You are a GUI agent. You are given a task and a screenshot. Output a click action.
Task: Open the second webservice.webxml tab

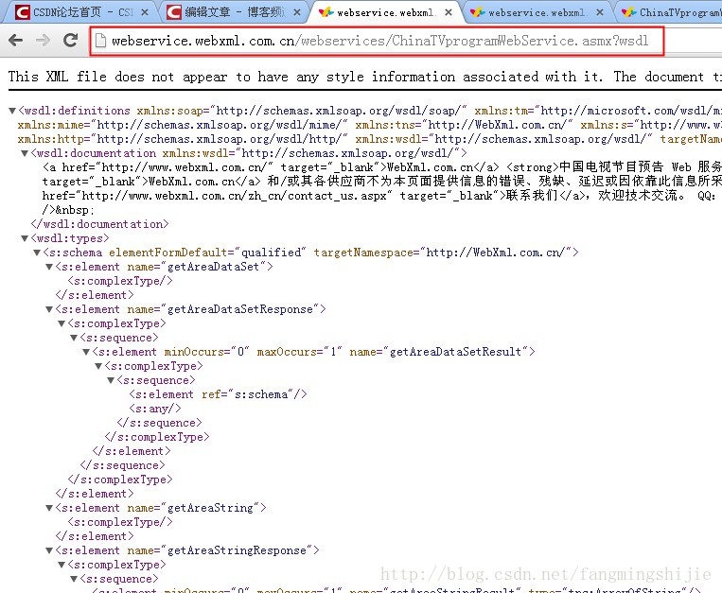[x=537, y=12]
